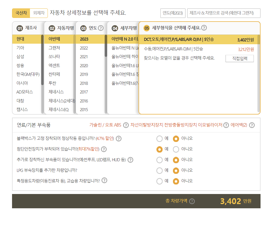Select 예 for LPG 부속장치 question
The image size is (272, 229).
[160, 170]
